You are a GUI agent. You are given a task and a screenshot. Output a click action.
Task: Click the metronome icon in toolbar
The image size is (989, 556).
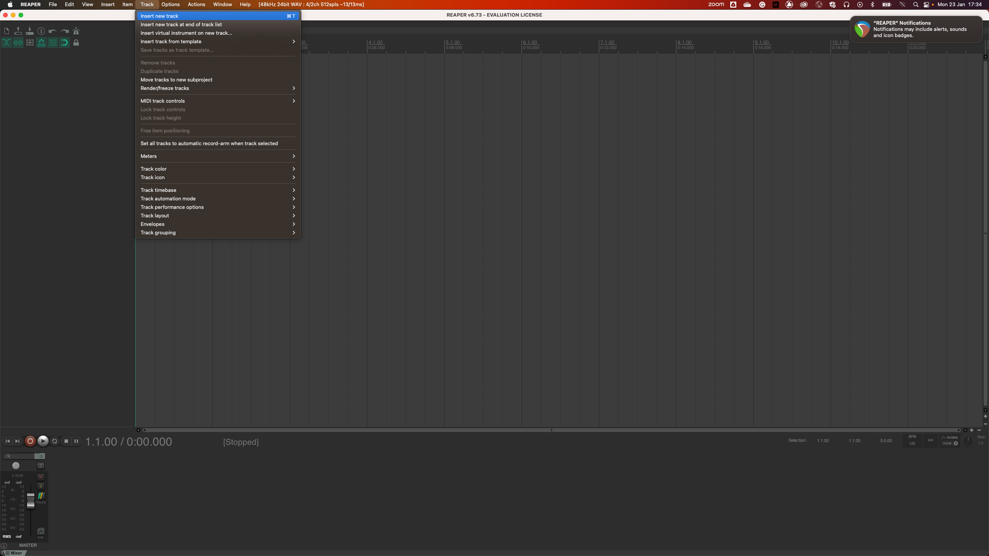76,31
